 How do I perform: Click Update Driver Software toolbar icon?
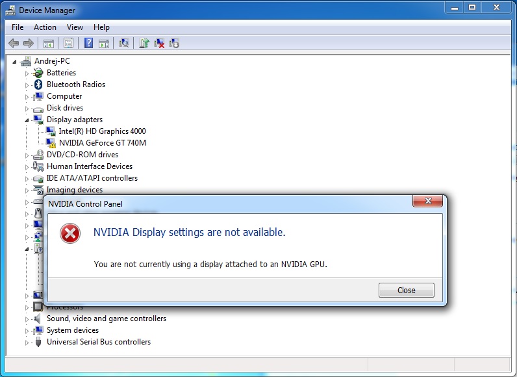point(144,43)
